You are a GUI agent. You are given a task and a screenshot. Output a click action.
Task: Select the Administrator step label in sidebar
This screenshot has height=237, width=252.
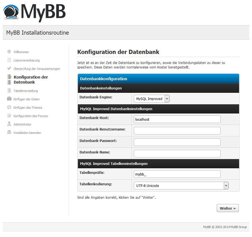[22, 124]
